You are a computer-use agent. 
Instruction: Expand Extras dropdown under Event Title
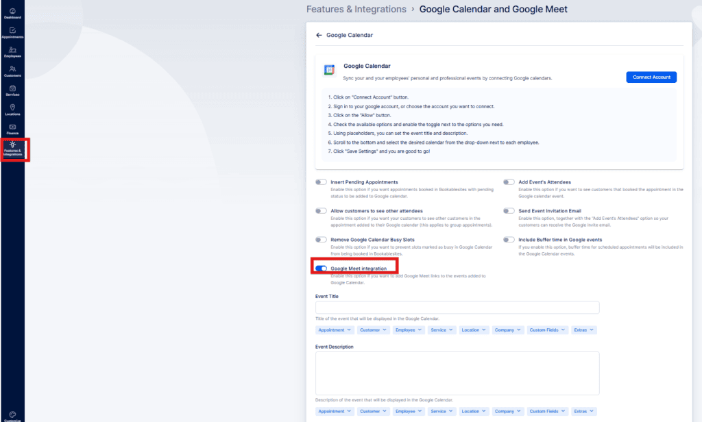tap(584, 330)
